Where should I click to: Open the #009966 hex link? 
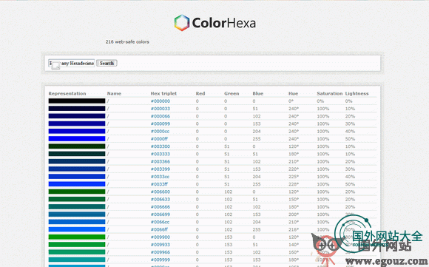coord(161,252)
